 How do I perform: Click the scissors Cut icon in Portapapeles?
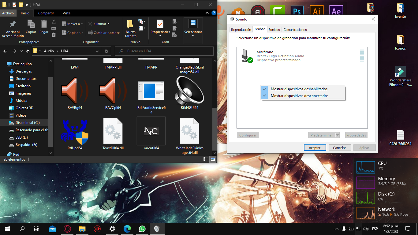pyautogui.click(x=54, y=21)
